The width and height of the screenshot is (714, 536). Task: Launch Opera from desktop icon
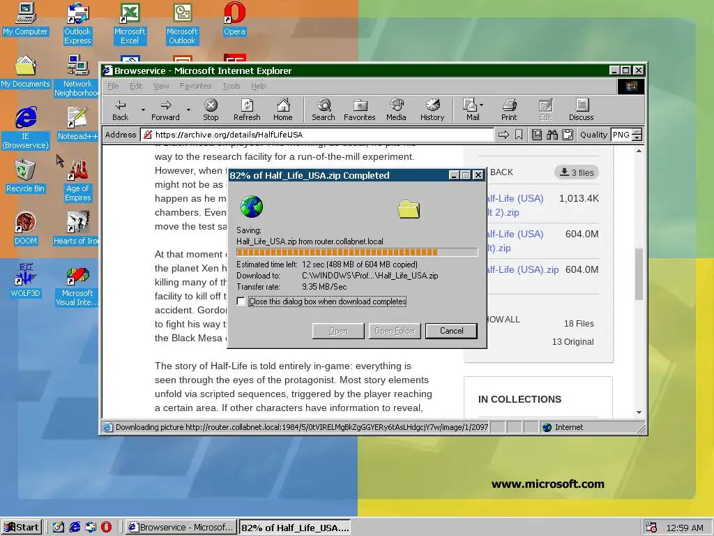point(234,19)
